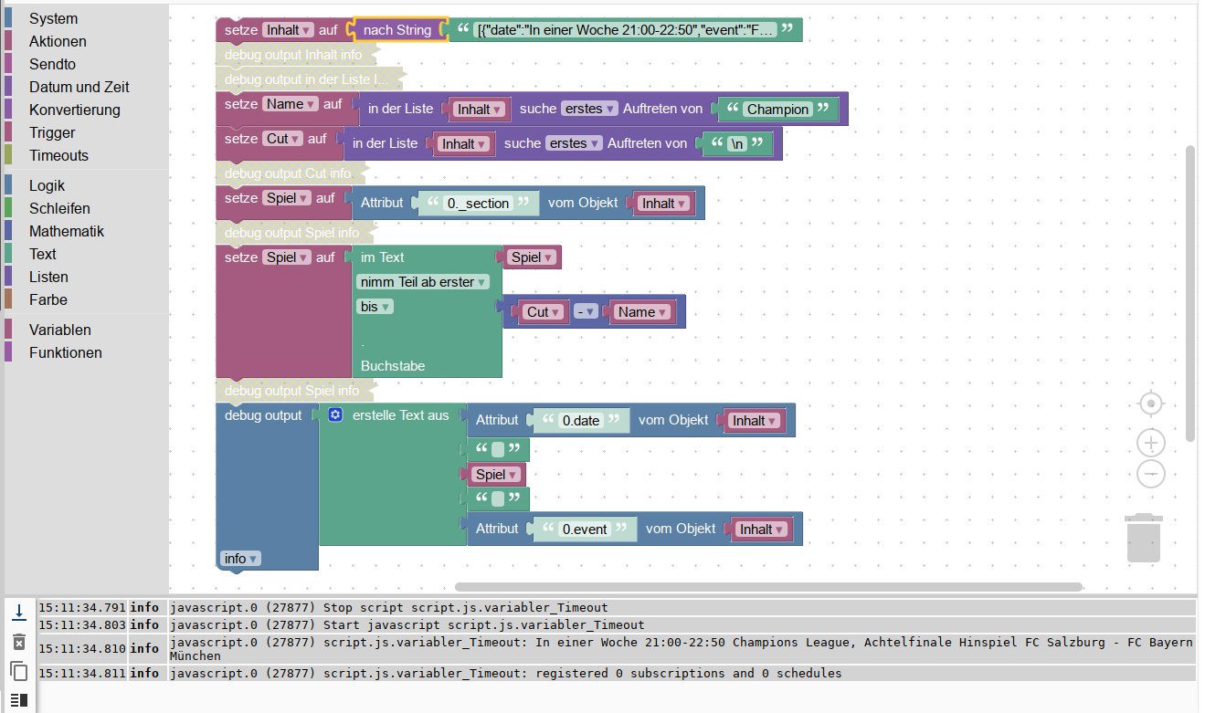Viewport: 1205px width, 713px height.
Task: Open the Name variable dropdown in subtraction block
Action: click(x=642, y=312)
